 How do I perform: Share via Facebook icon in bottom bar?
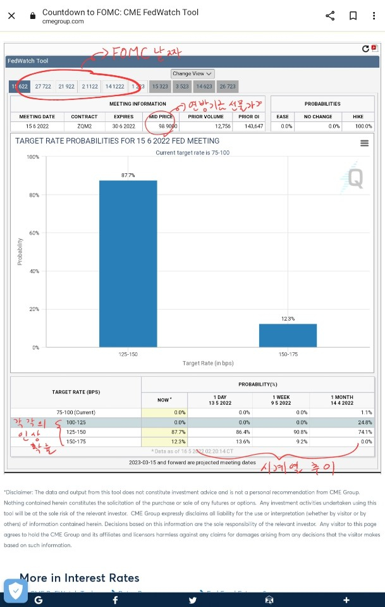click(x=115, y=600)
